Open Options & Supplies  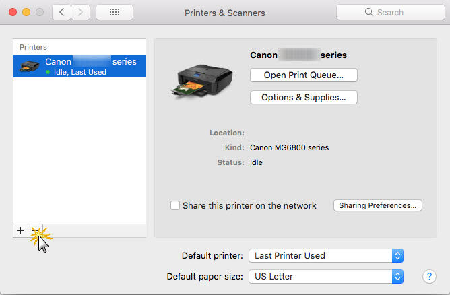(x=303, y=97)
